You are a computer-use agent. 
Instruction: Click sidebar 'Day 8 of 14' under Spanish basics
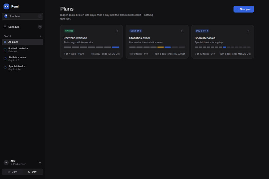[x=14, y=69]
